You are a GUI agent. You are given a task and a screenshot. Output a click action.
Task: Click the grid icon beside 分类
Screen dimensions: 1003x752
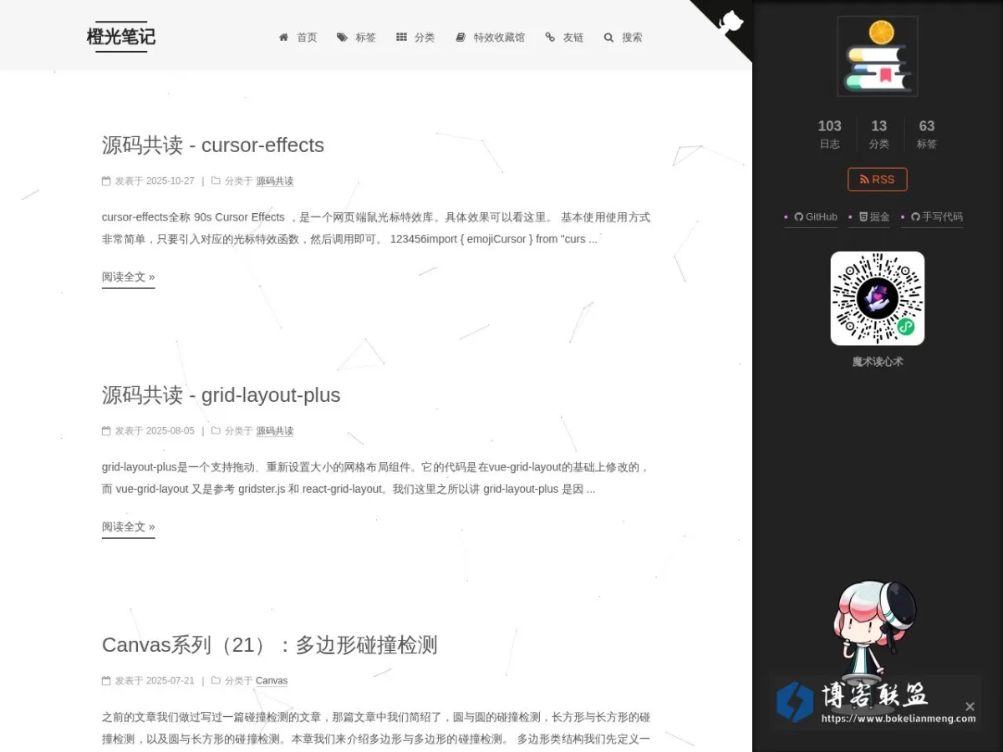point(401,38)
